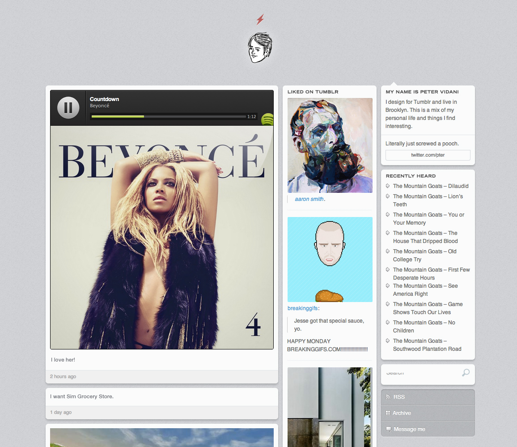Select the 'I love her!' caption
This screenshot has height=447, width=517.
coord(63,360)
